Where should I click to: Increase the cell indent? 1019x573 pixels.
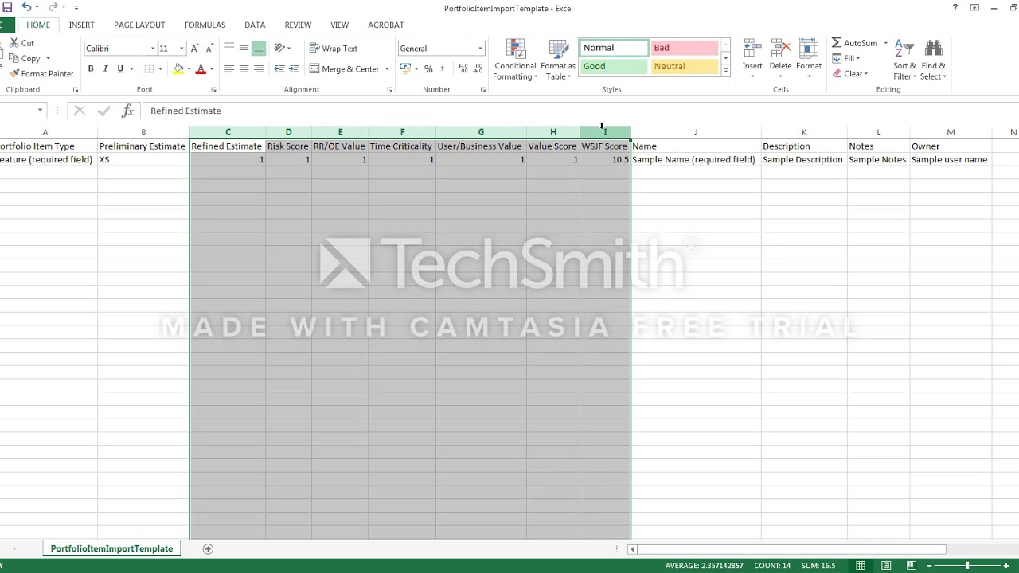coord(294,69)
